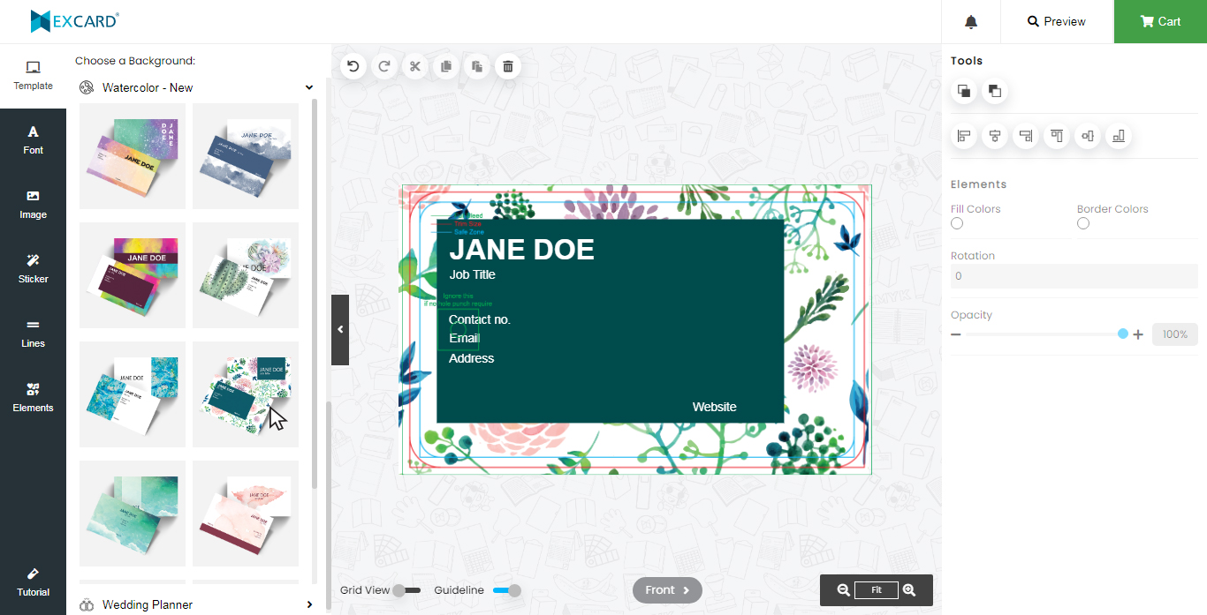The image size is (1207, 615).
Task: Toggle the Grid View switch
Action: pos(406,590)
